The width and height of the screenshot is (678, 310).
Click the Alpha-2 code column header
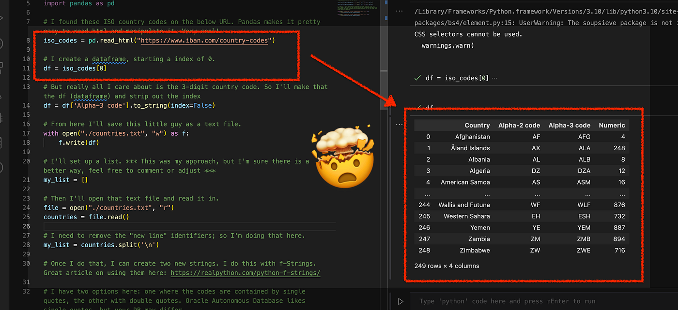519,125
